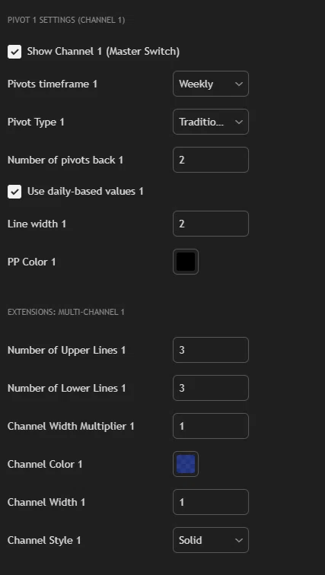Open Channel Style 1 Solid dropdown
This screenshot has height=575, width=325.
click(x=211, y=540)
